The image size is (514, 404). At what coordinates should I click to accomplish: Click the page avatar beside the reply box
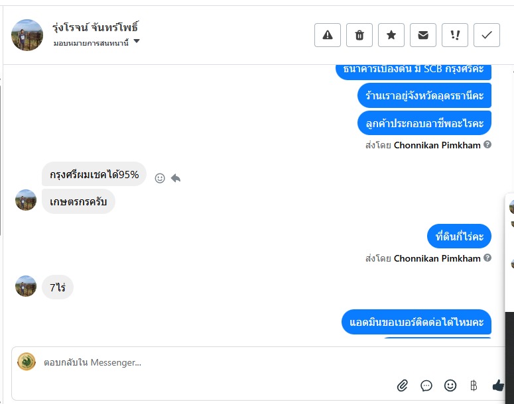(27, 362)
